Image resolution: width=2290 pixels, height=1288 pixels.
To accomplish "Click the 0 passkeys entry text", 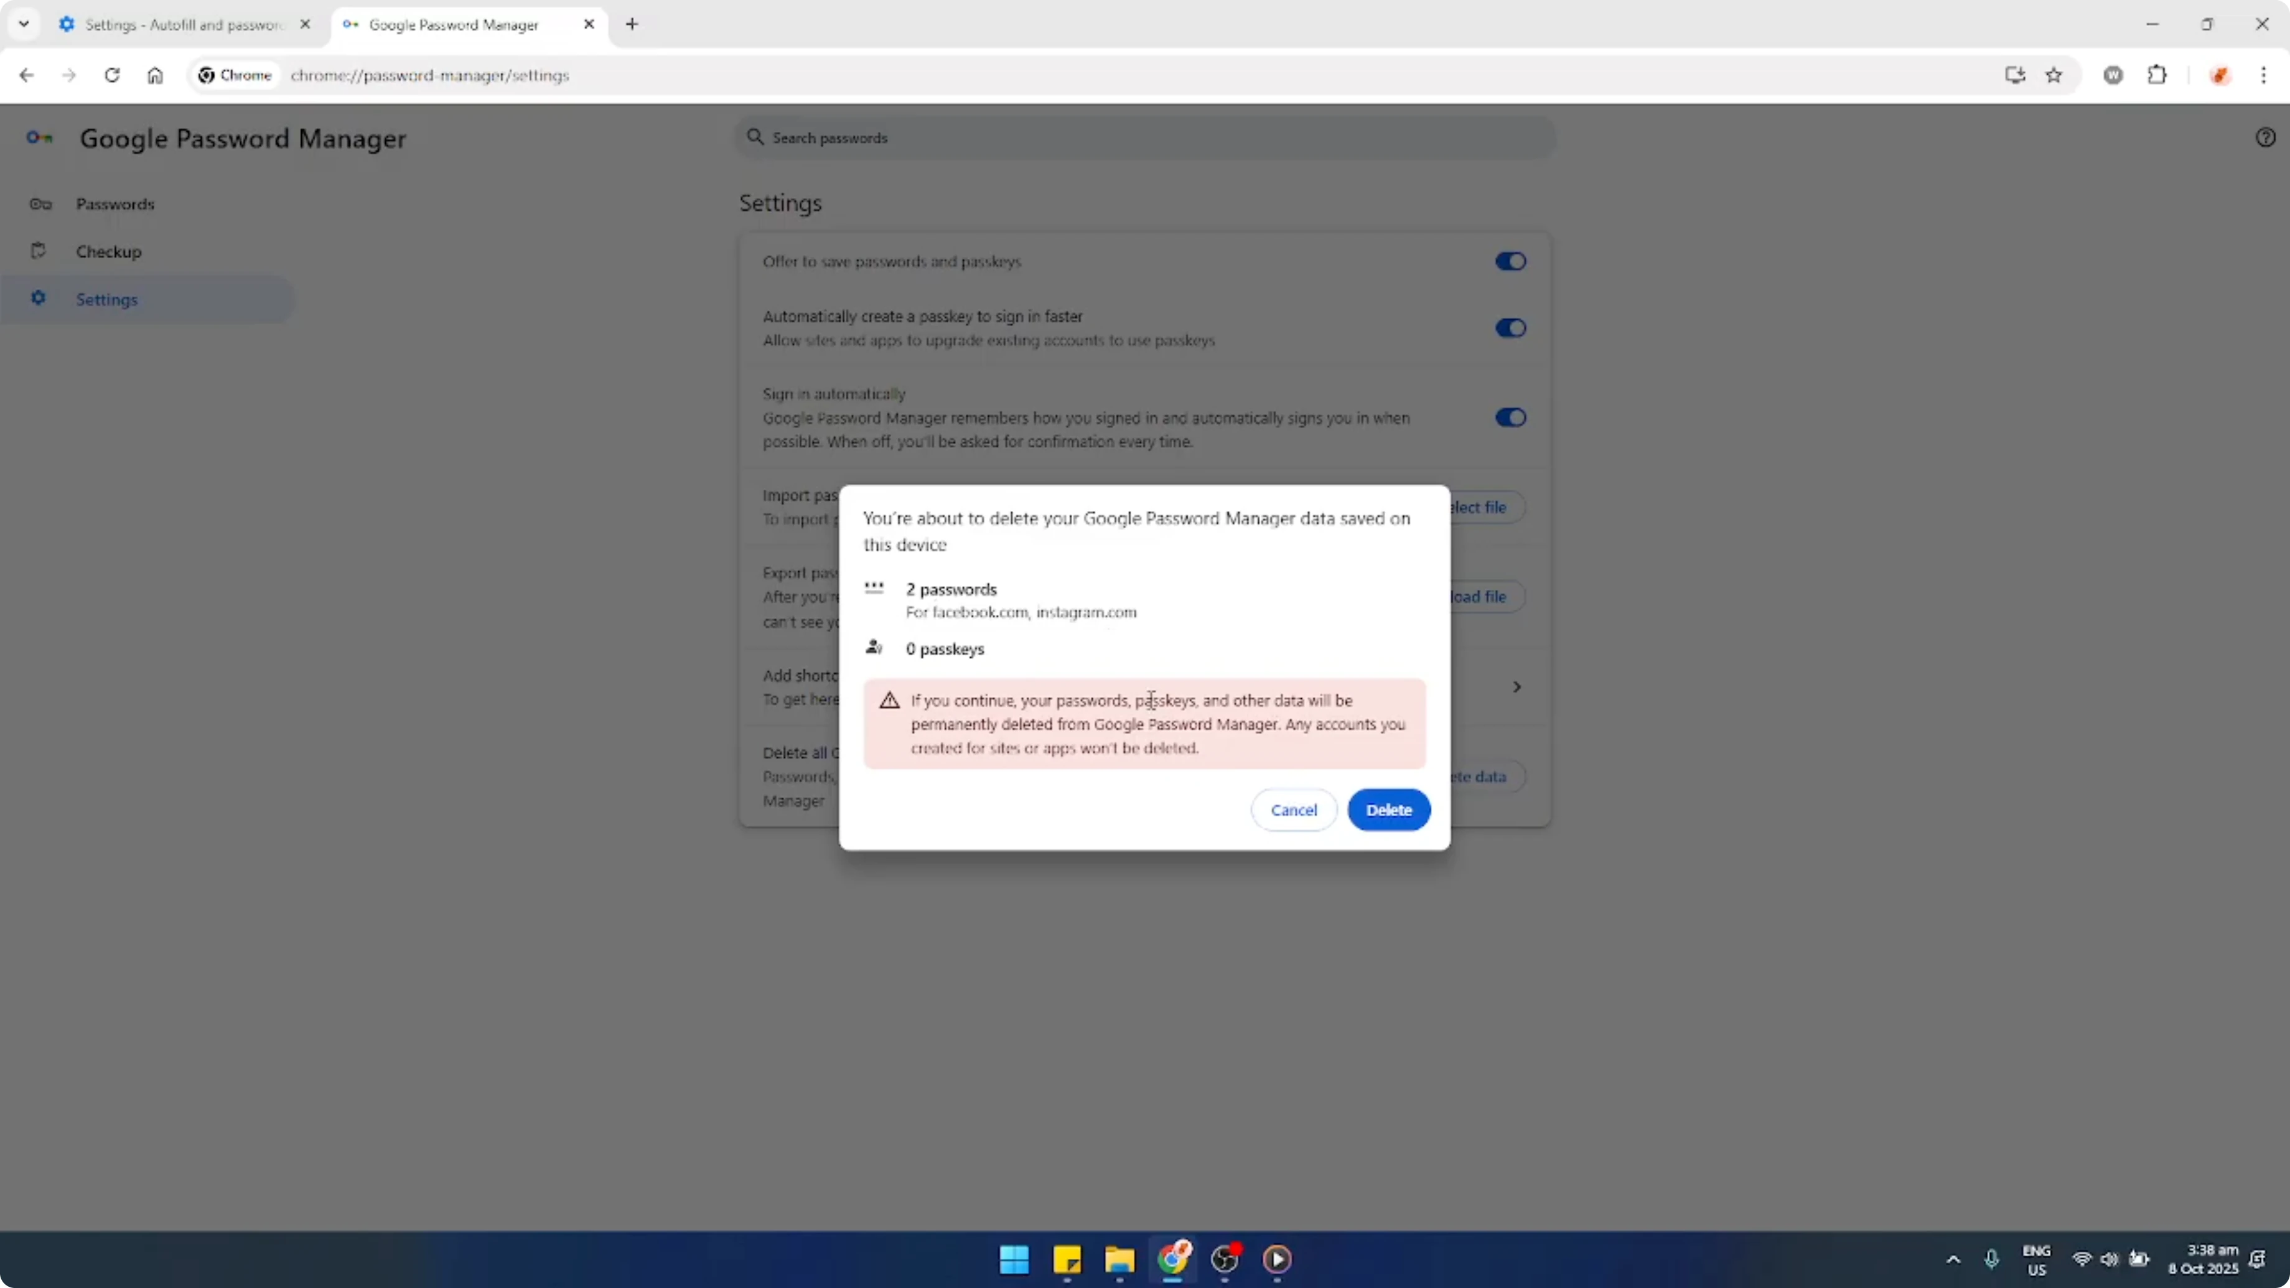I will (945, 649).
